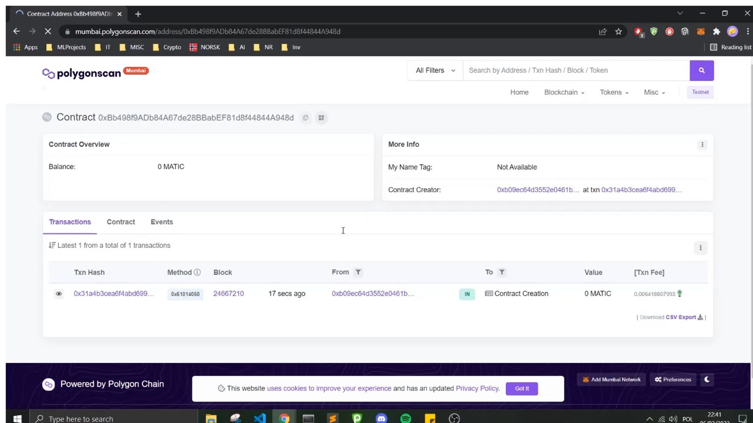Click the 0x61014060 method badge
The height and width of the screenshot is (423, 753).
point(185,294)
